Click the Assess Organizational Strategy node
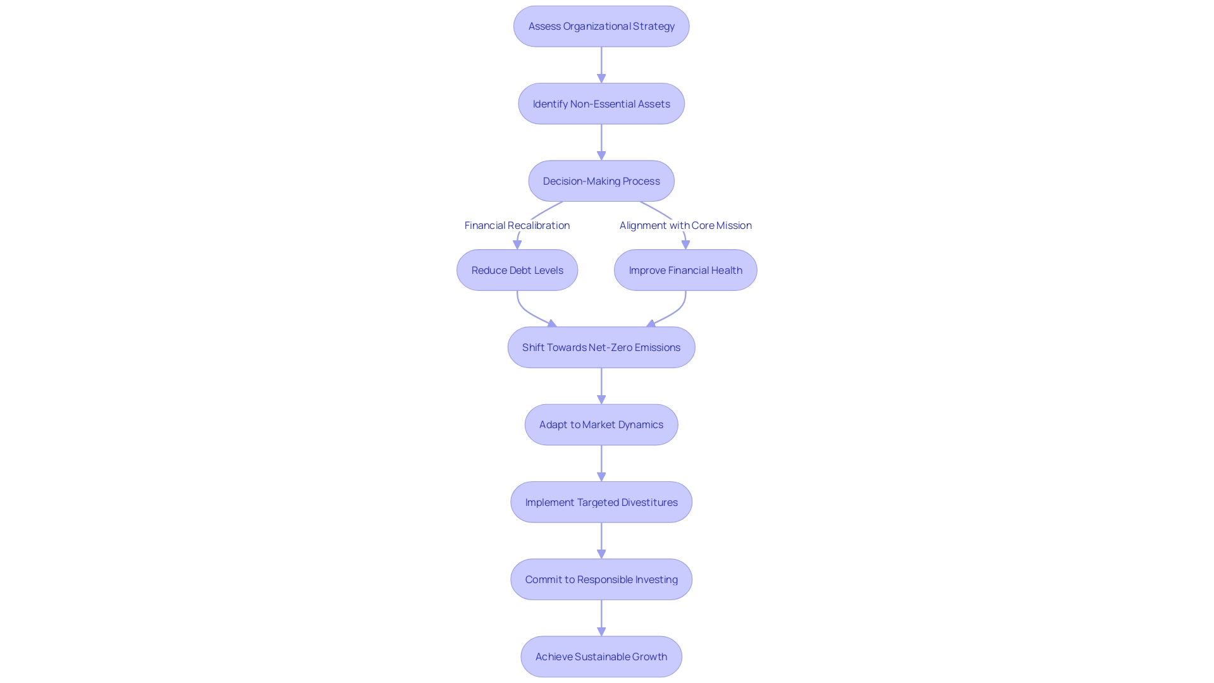Image resolution: width=1214 pixels, height=683 pixels. [601, 26]
